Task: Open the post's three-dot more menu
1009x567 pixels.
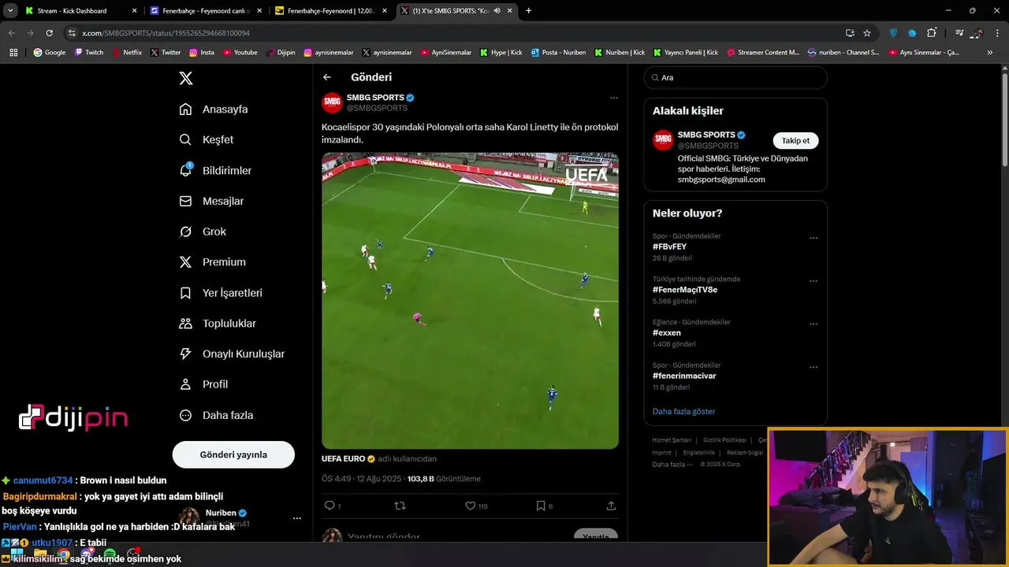Action: point(614,98)
